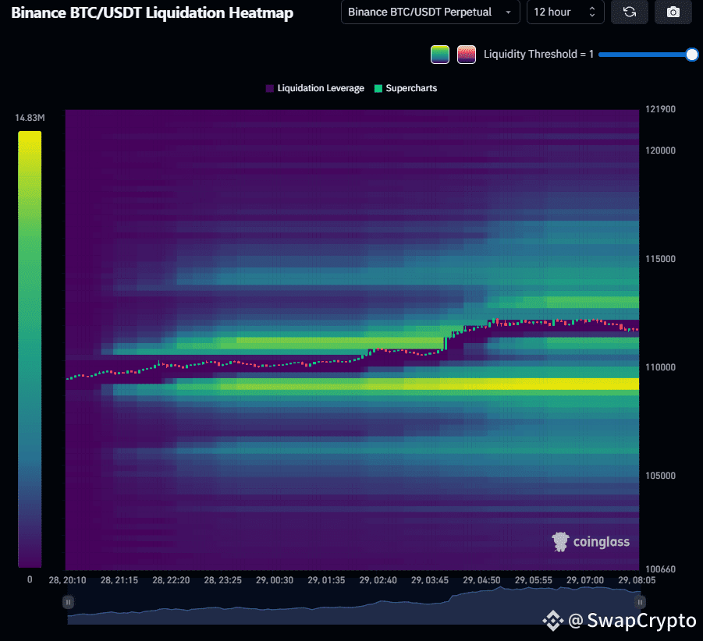Click the Binance logo beside SwapCrypto
Screen dimensions: 703x641
click(x=553, y=621)
